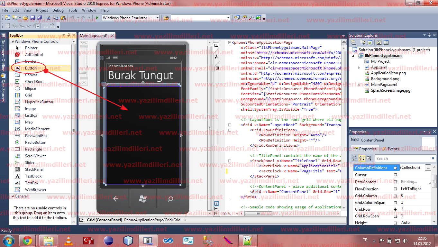Click the Copy toolbar icon
The image size is (438, 247).
click(x=56, y=18)
